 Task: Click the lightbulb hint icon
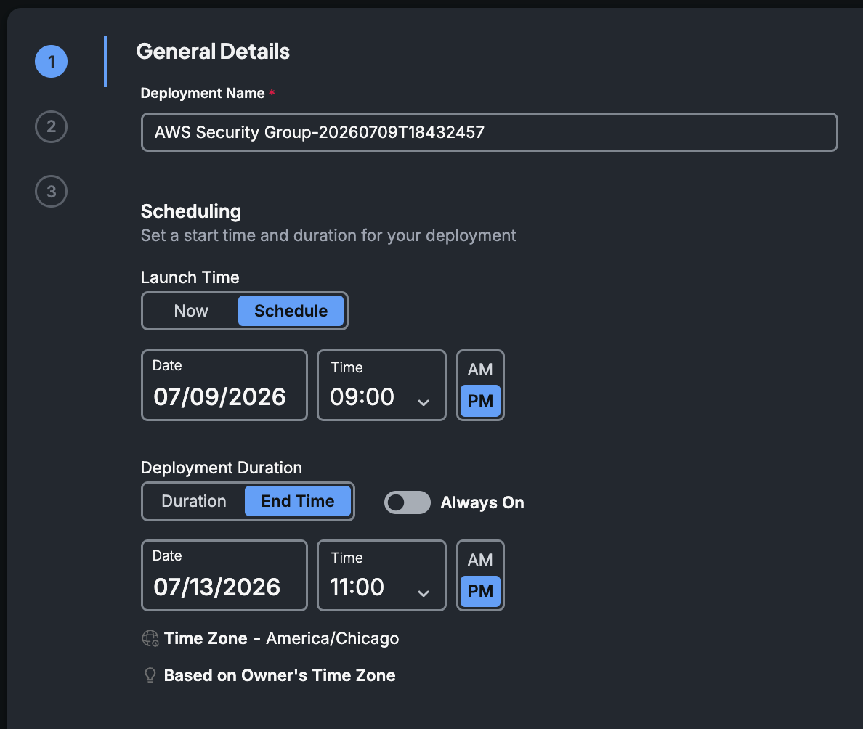point(150,675)
